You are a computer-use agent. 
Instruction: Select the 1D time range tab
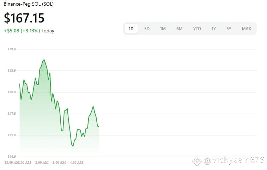(131, 29)
